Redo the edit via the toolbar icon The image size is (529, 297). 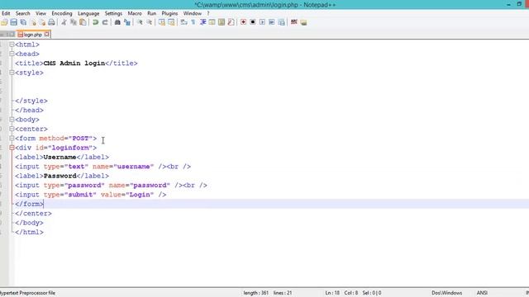[105, 22]
